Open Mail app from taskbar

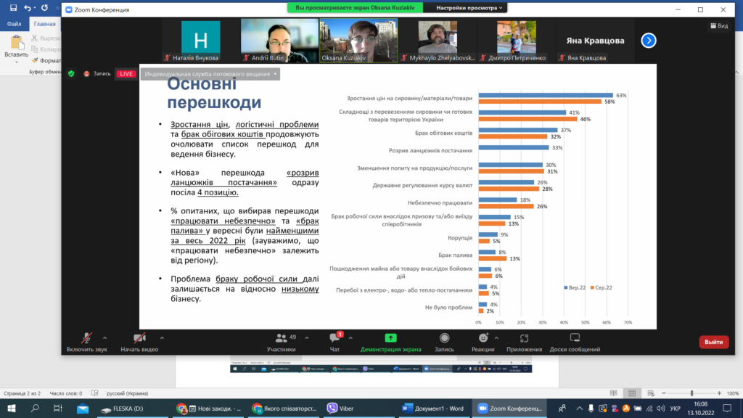point(83,408)
